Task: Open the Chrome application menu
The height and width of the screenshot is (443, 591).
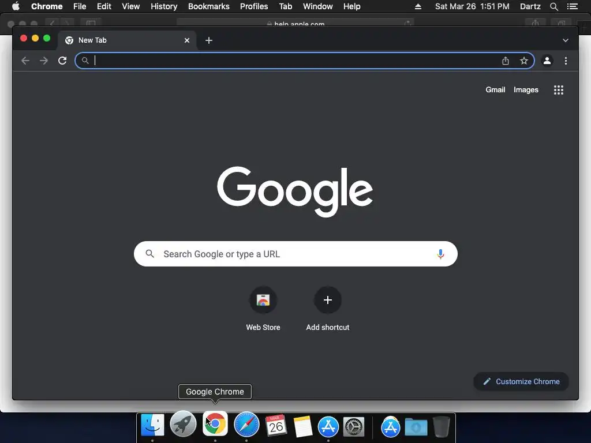Action: [x=47, y=6]
